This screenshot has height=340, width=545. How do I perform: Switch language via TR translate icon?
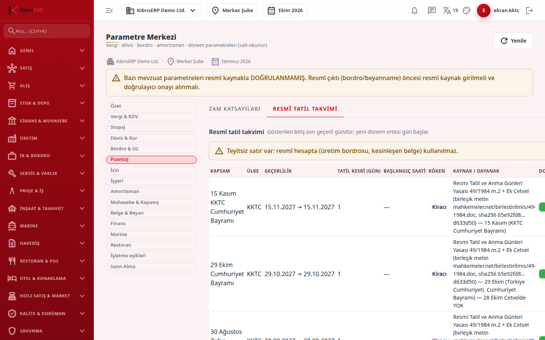(x=450, y=11)
